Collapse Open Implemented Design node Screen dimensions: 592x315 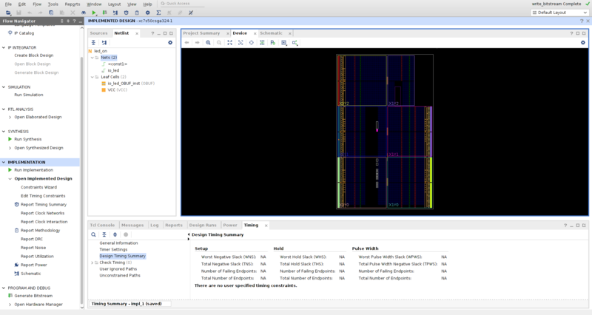pos(10,179)
